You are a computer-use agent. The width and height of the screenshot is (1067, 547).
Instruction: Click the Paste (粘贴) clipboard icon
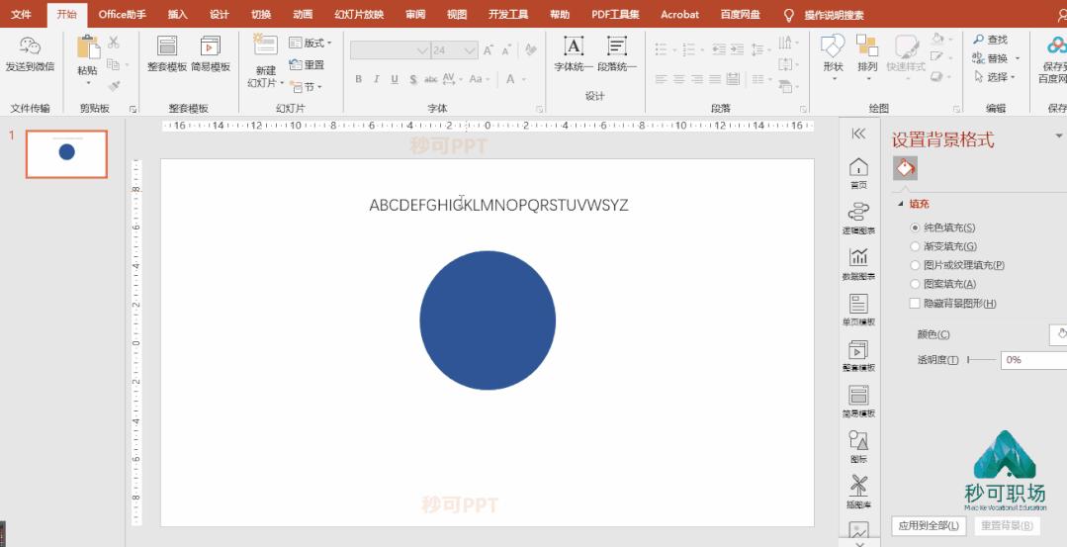point(88,47)
